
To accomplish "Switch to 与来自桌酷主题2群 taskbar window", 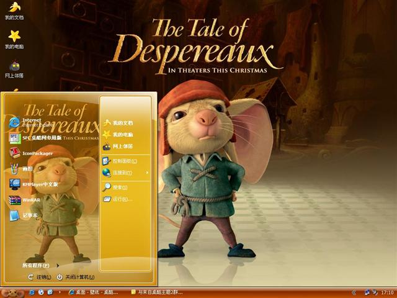I will [157, 292].
